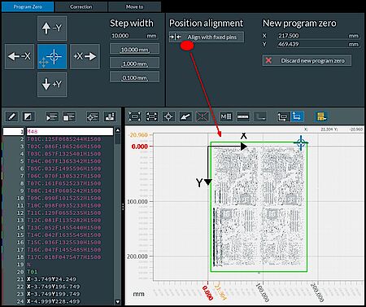The height and width of the screenshot is (307, 366).
Task: Set step width to 1.000 mm
Action: click(x=134, y=64)
